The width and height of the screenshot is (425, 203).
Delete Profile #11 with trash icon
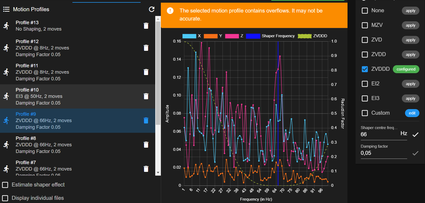(146, 72)
